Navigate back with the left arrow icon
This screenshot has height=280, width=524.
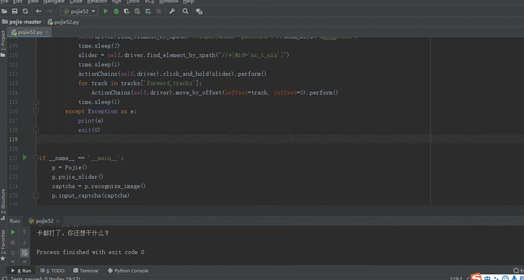(x=38, y=12)
